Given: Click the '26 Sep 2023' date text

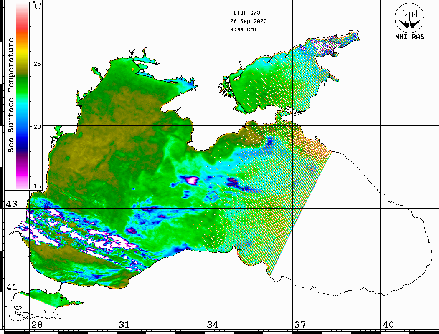Looking at the screenshot, I should pos(249,21).
